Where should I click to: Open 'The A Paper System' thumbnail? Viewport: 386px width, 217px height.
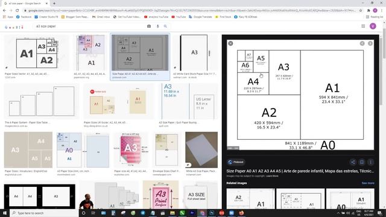42,101
